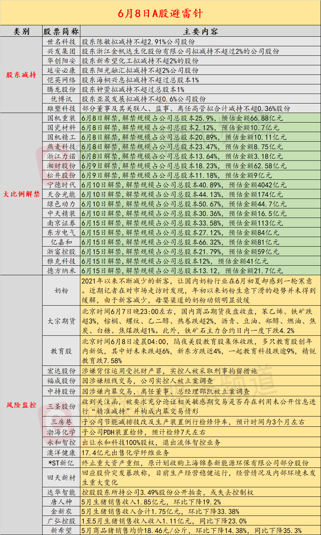This screenshot has height=535, width=321.
Task: Click stock name 浙江力诺
Action: pyautogui.click(x=61, y=156)
